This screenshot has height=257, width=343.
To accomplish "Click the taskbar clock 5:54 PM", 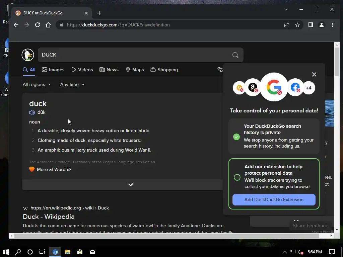I will point(315,252).
